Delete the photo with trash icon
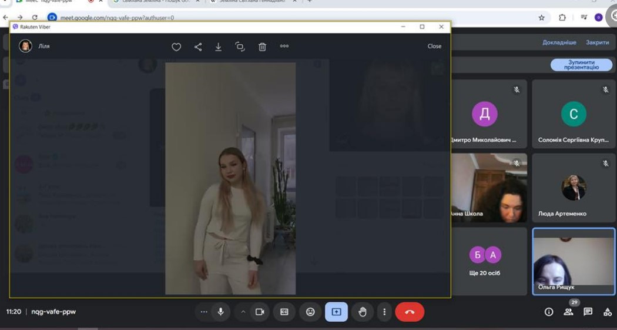The height and width of the screenshot is (330, 617). [262, 47]
